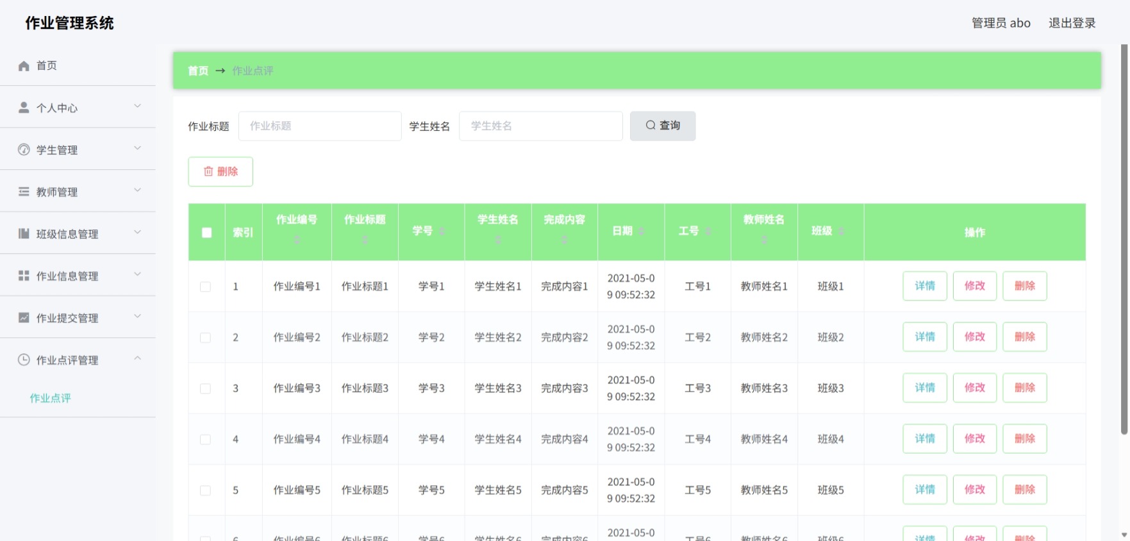Click 修改 for 作业编号2 row
The width and height of the screenshot is (1130, 541).
(x=975, y=337)
